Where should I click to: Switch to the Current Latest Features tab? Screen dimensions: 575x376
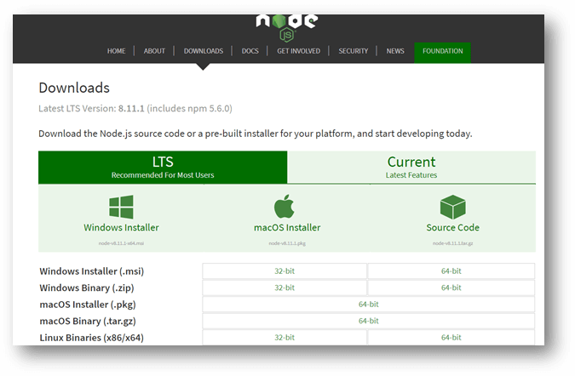[x=411, y=168]
